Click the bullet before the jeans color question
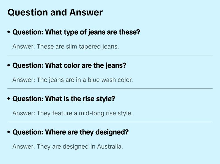The width and height of the screenshot is (220, 164). point(9,66)
